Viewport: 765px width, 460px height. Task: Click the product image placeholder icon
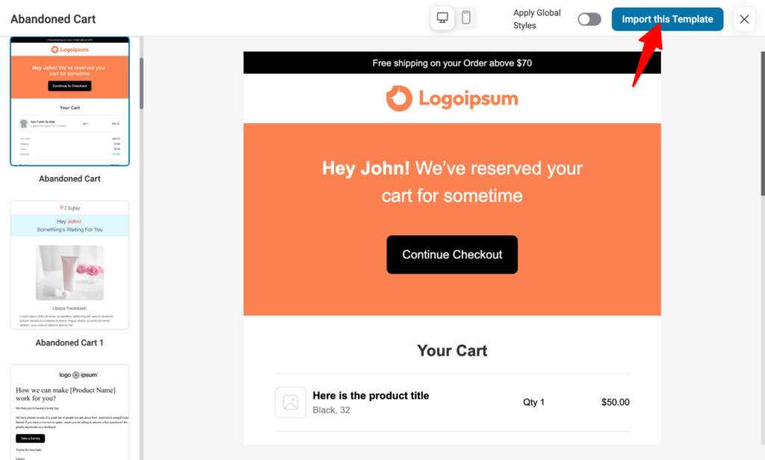291,402
